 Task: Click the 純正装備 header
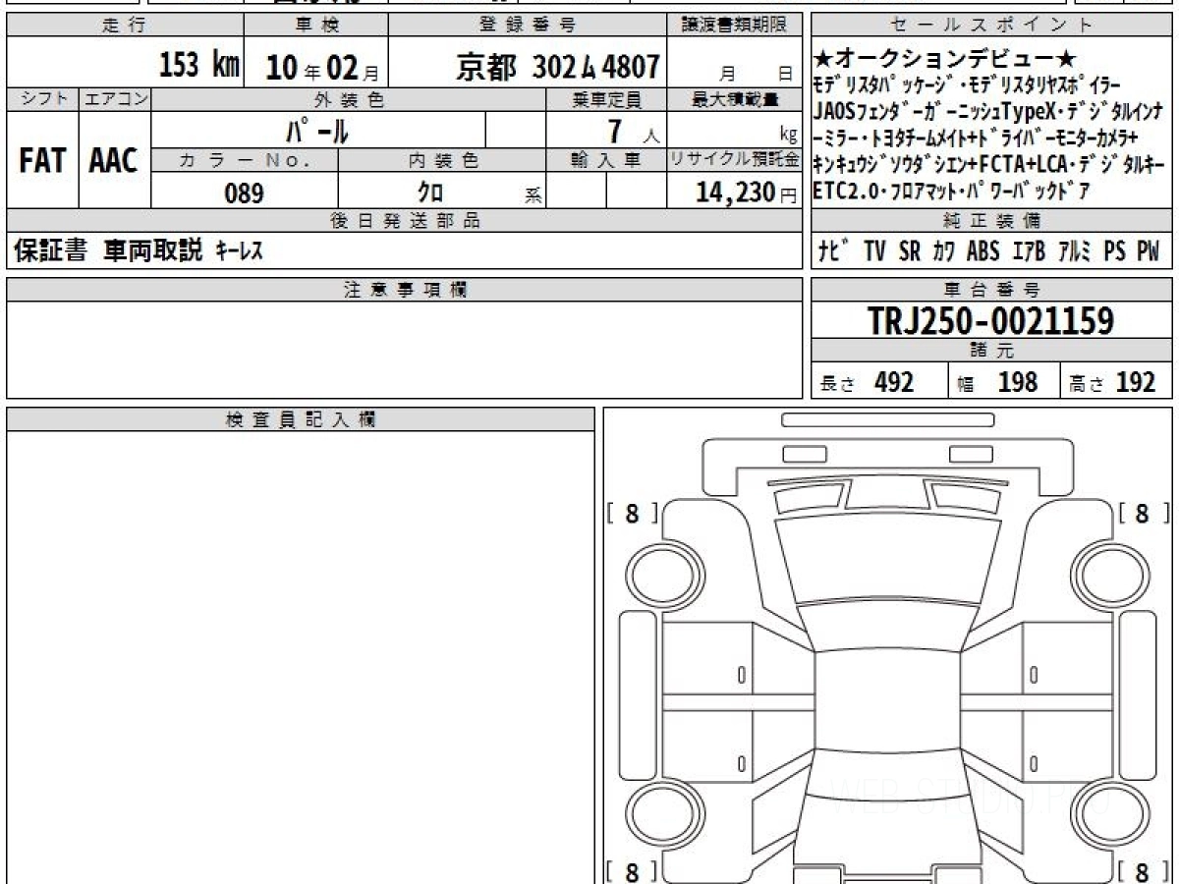click(x=991, y=221)
